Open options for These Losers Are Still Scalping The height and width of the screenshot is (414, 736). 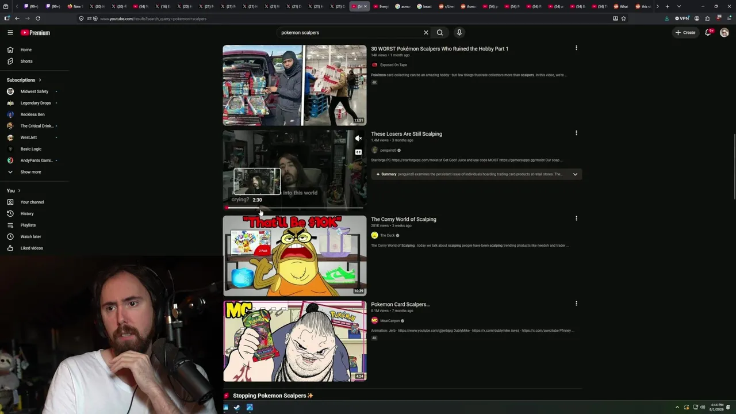[x=576, y=133]
